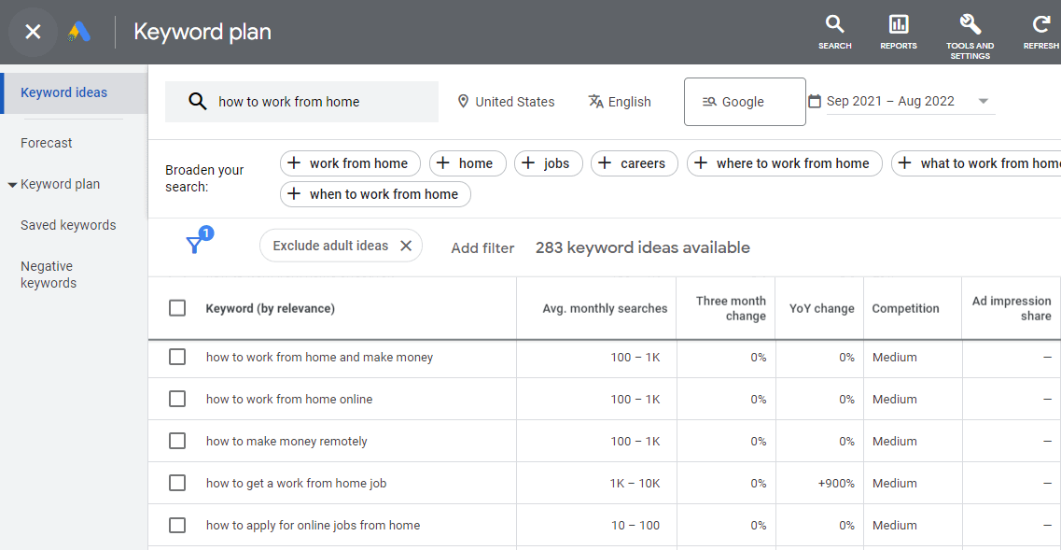
Task: Click the calendar icon beside date range
Action: 816,102
